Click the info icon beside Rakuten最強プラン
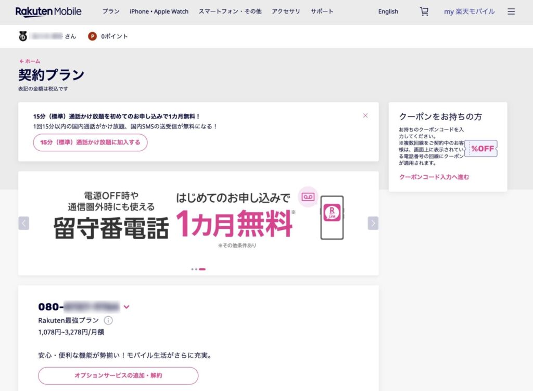The width and height of the screenshot is (533, 391). click(108, 321)
